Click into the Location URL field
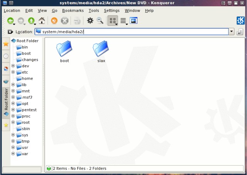Screen dimensions: 247x175 coord(132,32)
